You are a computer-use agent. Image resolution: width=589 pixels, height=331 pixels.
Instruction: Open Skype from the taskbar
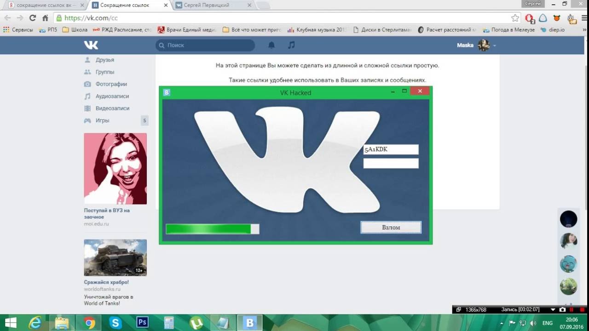pyautogui.click(x=115, y=323)
